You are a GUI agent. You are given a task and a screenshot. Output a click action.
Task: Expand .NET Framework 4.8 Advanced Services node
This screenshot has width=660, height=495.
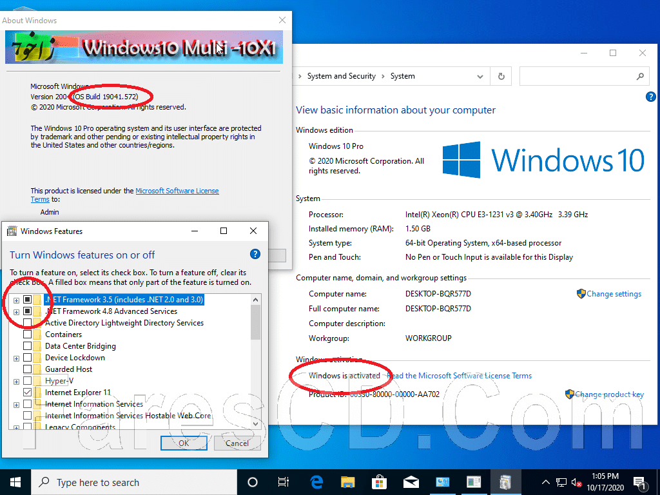16,312
